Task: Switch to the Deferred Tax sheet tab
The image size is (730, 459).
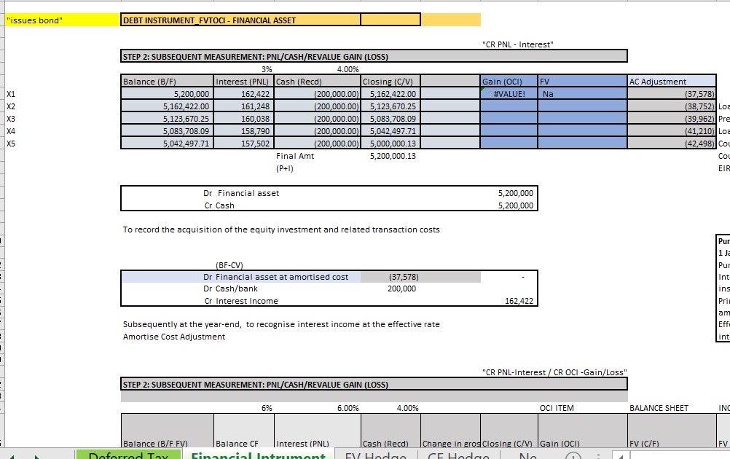Action: click(129, 457)
